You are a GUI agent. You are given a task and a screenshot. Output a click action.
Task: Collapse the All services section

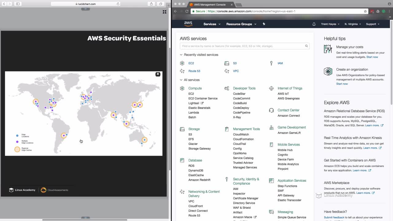click(x=181, y=80)
